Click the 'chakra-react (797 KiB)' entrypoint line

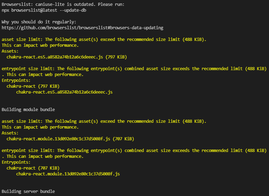[x=33, y=86]
